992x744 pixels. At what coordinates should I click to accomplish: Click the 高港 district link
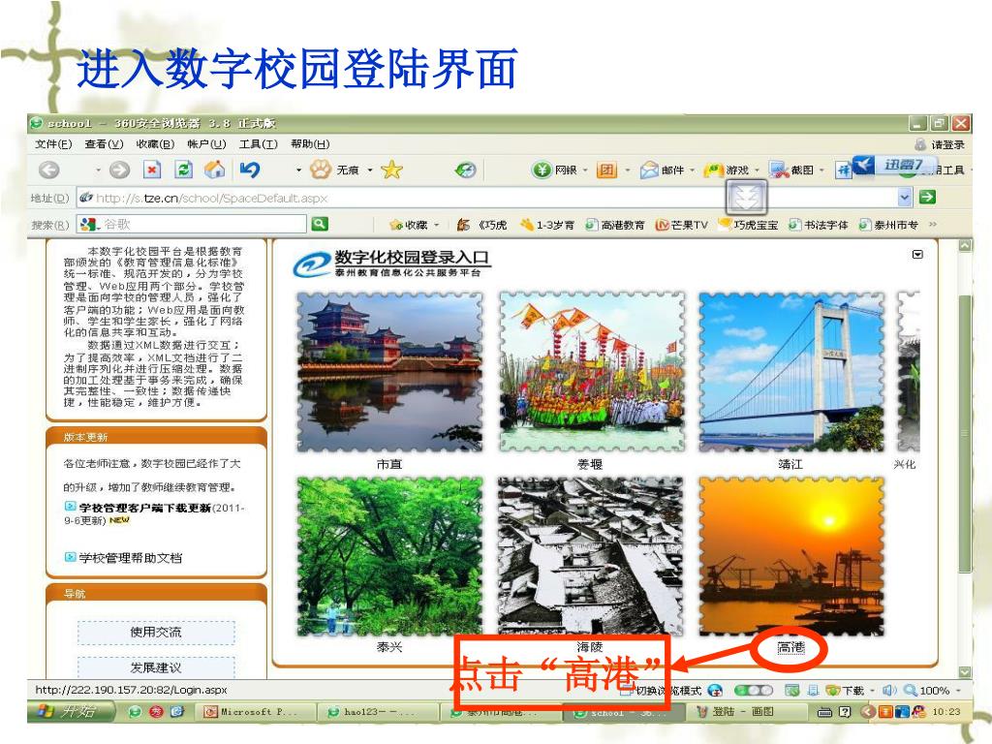(790, 647)
